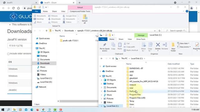This screenshot has height=112, width=200.
Task: Expand Documents node in Local Disk tree
Action: click(x=102, y=87)
